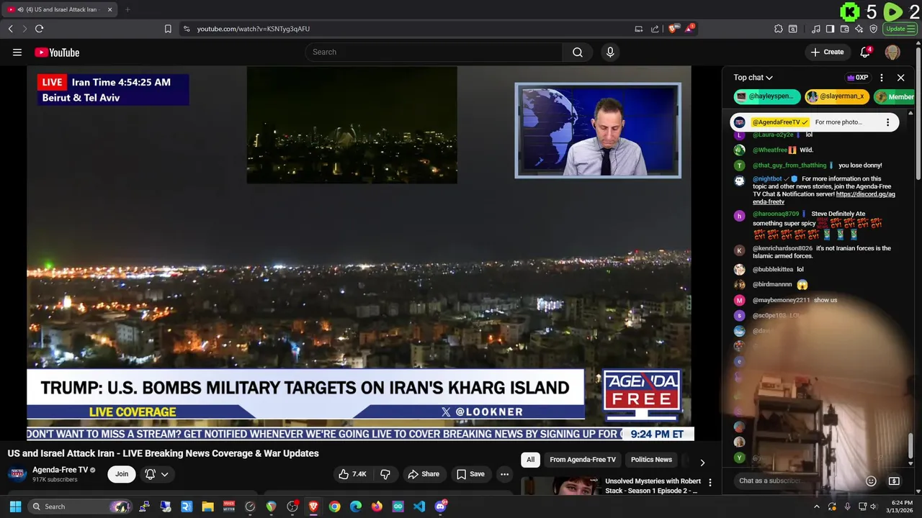The height and width of the screenshot is (518, 922).
Task: Open the Agenda-Free TV channel avatar
Action: click(17, 473)
